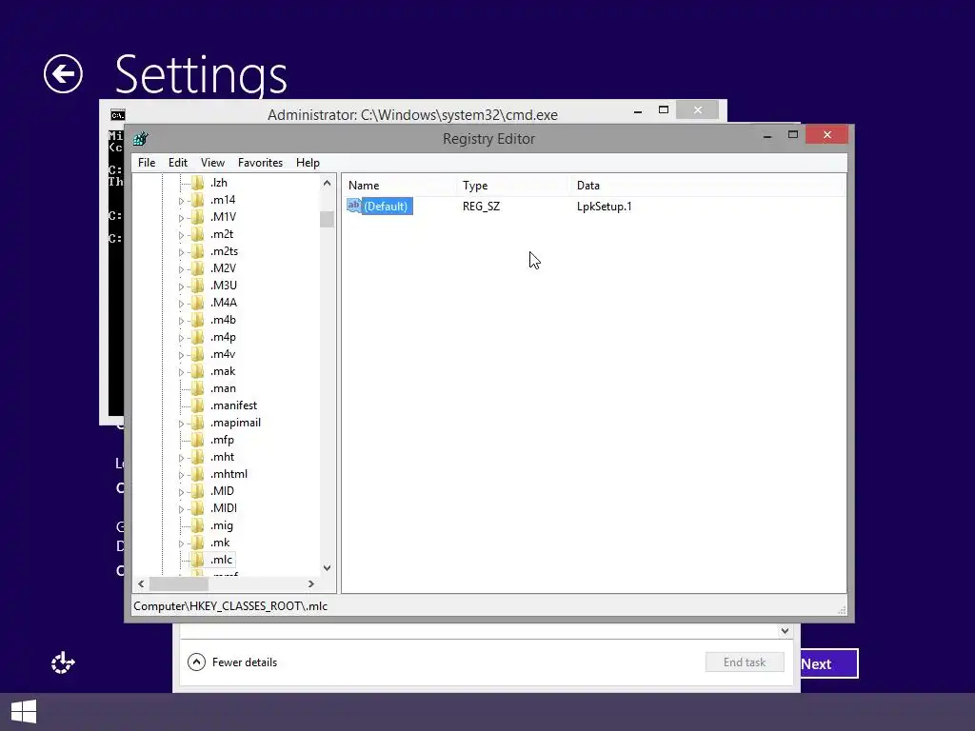Select the .manifest key label

233,405
